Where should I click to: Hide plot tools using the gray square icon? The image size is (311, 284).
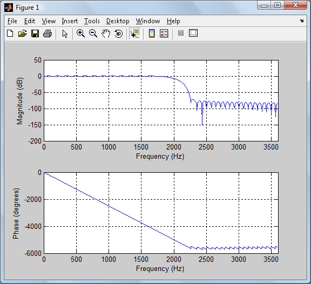tap(181, 33)
